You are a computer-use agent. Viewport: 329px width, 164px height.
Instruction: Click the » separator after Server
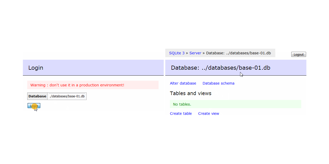tap(204, 53)
